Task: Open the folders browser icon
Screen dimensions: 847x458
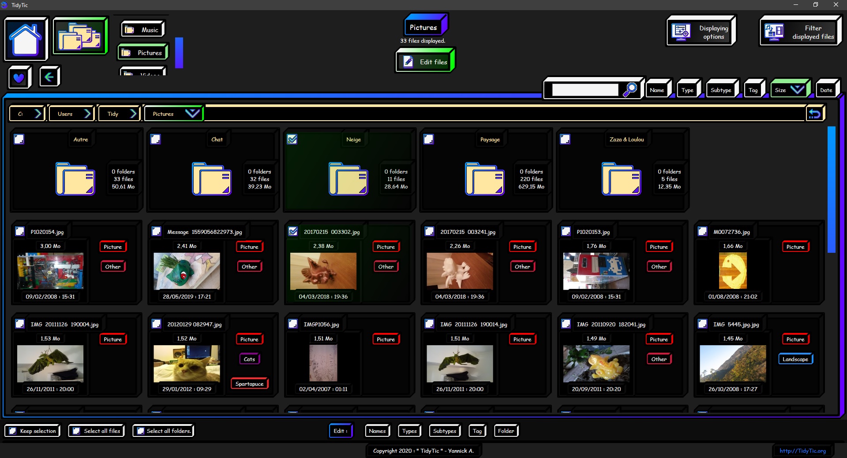Action: [x=80, y=37]
